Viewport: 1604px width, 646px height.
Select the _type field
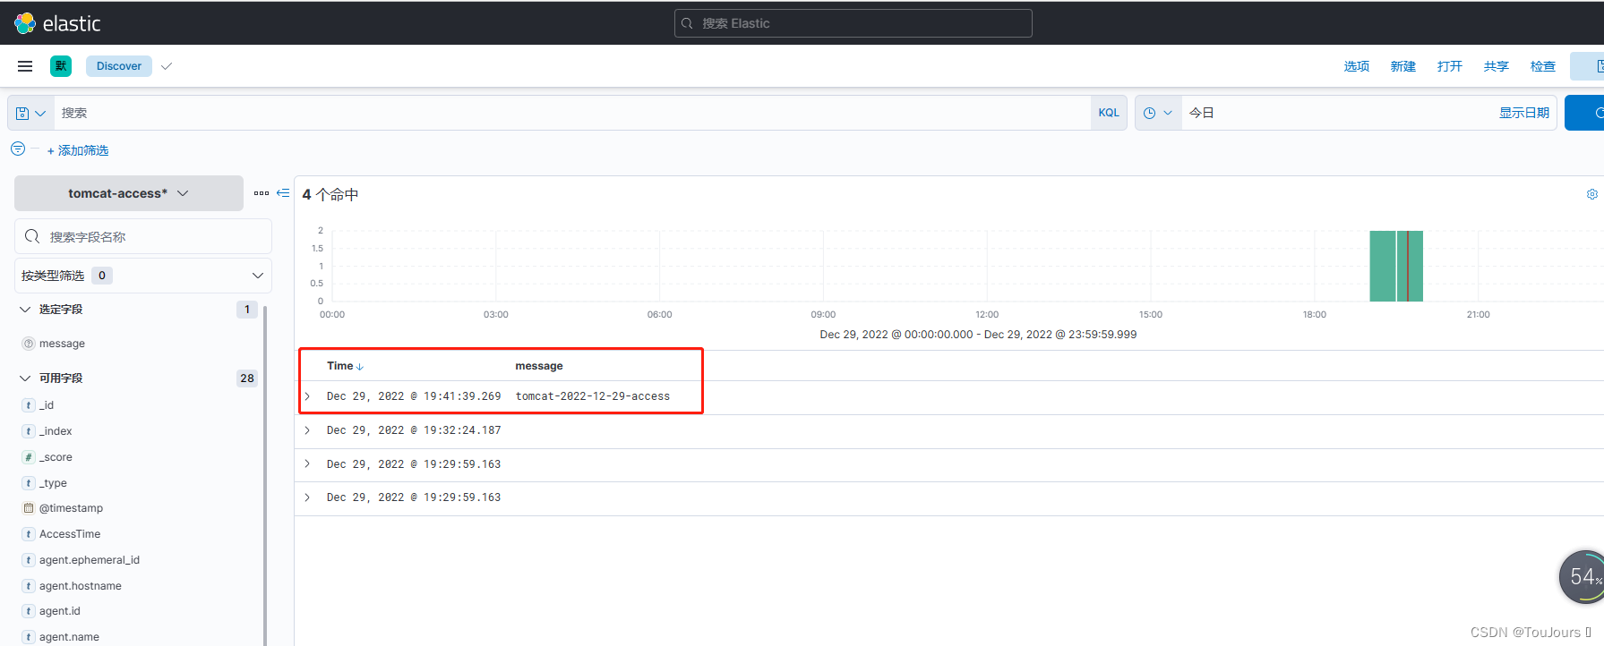[x=53, y=483]
